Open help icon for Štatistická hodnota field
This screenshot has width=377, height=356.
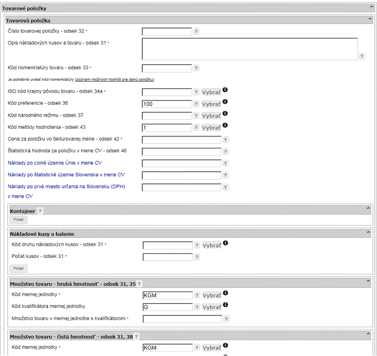(x=225, y=151)
